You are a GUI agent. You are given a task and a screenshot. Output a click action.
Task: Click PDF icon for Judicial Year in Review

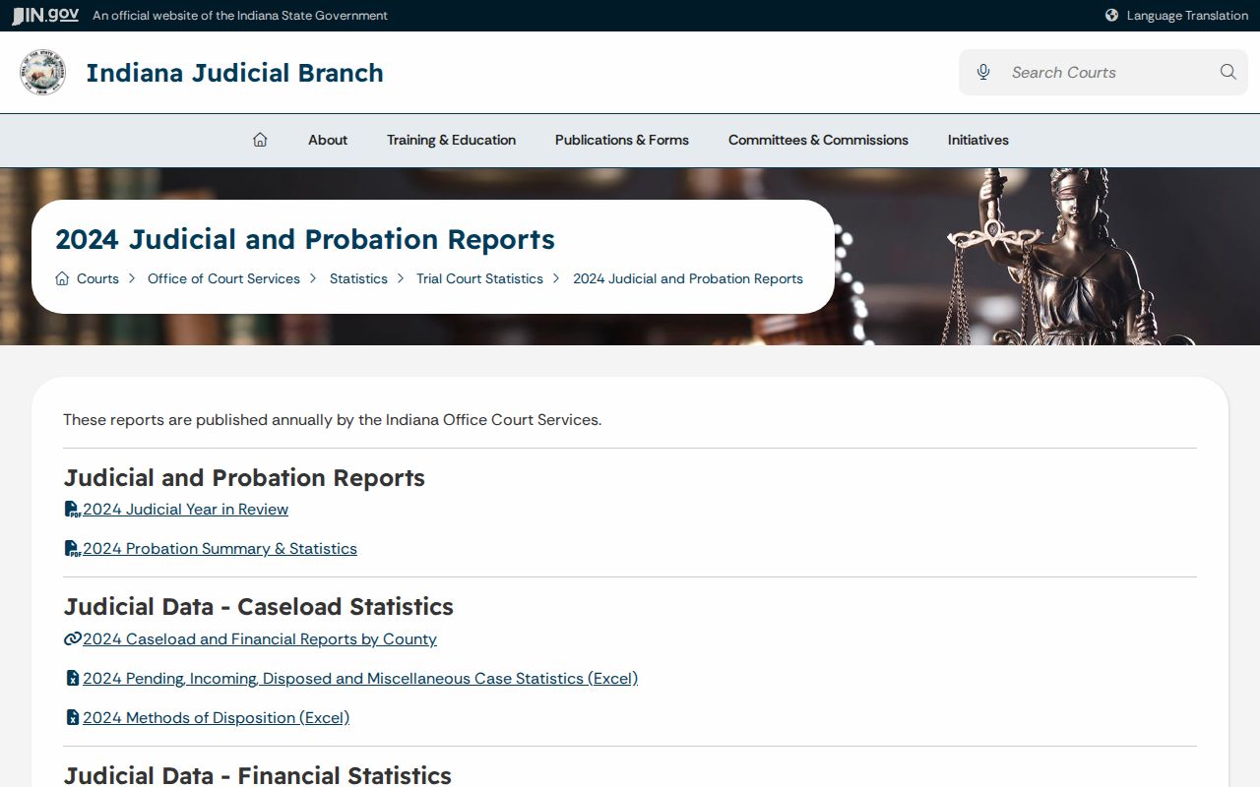tap(72, 510)
